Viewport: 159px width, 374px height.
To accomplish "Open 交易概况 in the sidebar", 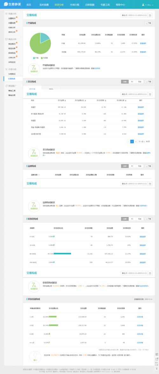I will pyautogui.click(x=12, y=74).
